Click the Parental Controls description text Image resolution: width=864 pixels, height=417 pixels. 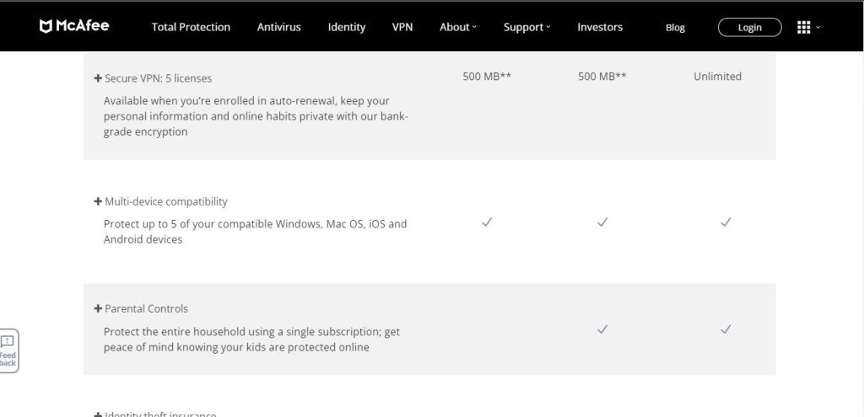251,339
